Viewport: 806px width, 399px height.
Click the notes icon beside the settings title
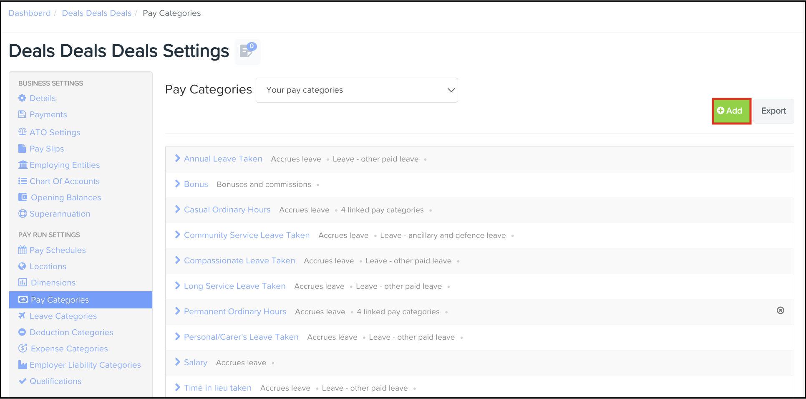pos(247,52)
